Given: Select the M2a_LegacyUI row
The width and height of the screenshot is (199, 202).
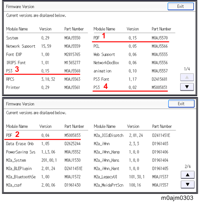Looking at the screenshot, I should 131,177.
